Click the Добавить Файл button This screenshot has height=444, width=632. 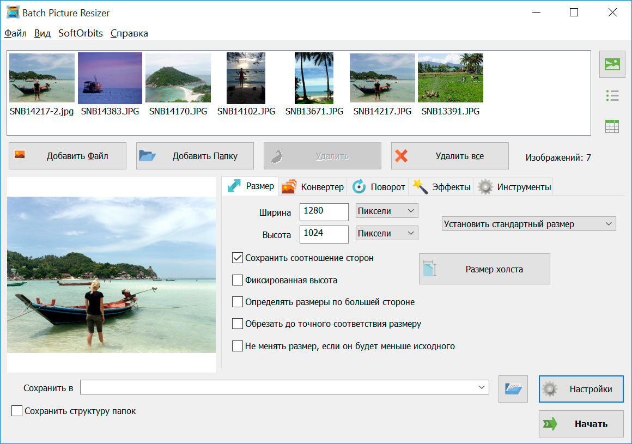[x=67, y=155]
